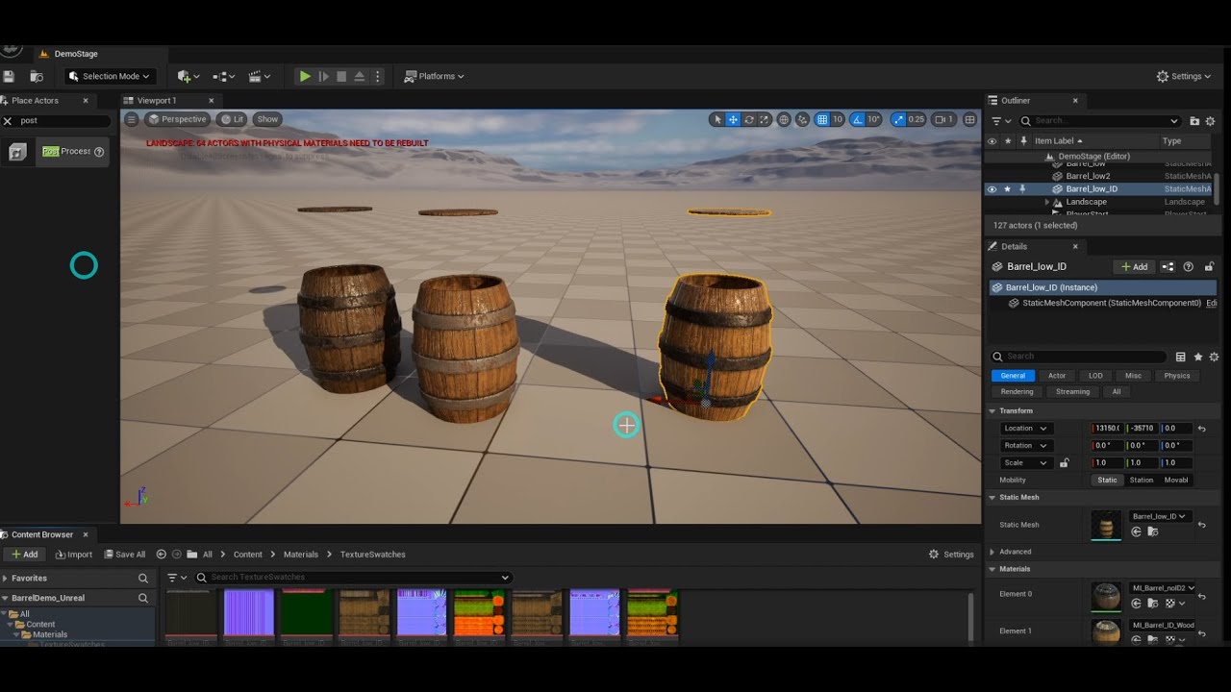Activate the Scale gizmo tool

765,119
